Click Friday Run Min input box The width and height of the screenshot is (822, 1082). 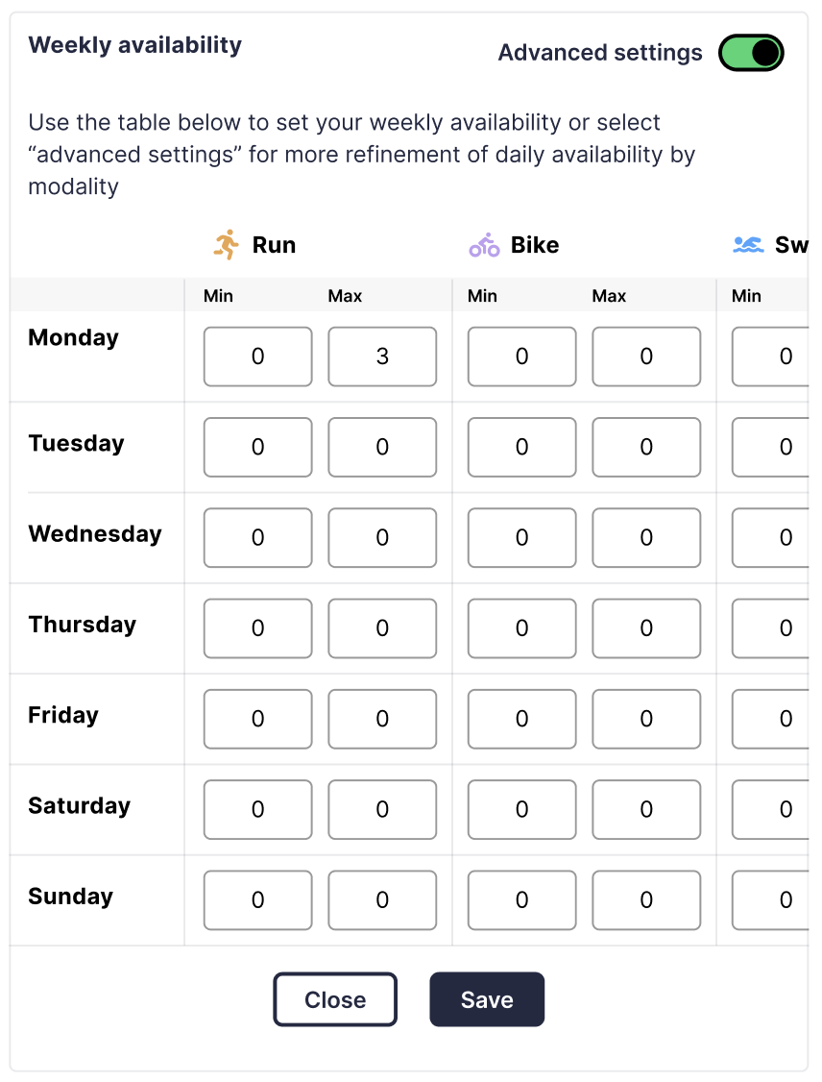[258, 719]
